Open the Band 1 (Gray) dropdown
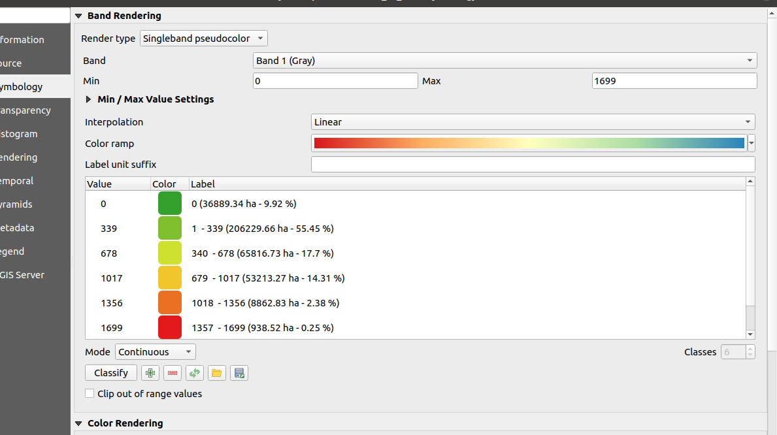Viewport: 777px width, 435px height. [504, 61]
